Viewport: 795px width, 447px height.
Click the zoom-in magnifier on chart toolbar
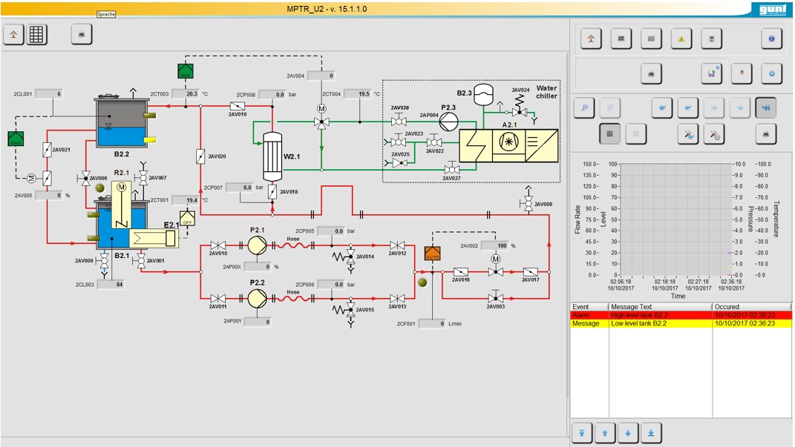[585, 108]
